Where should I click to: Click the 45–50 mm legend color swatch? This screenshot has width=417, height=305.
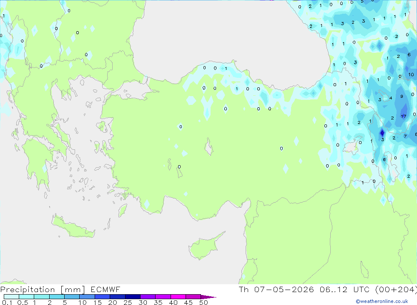click(193, 297)
